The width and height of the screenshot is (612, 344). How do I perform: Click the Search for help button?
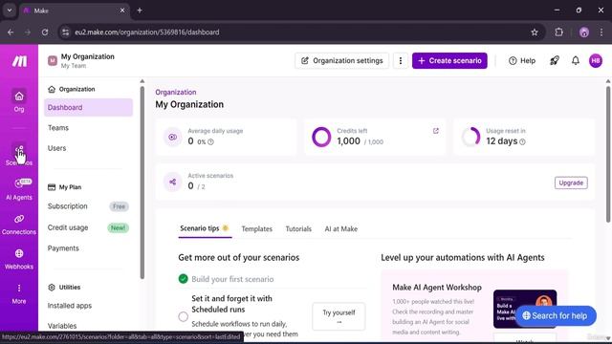point(556,316)
